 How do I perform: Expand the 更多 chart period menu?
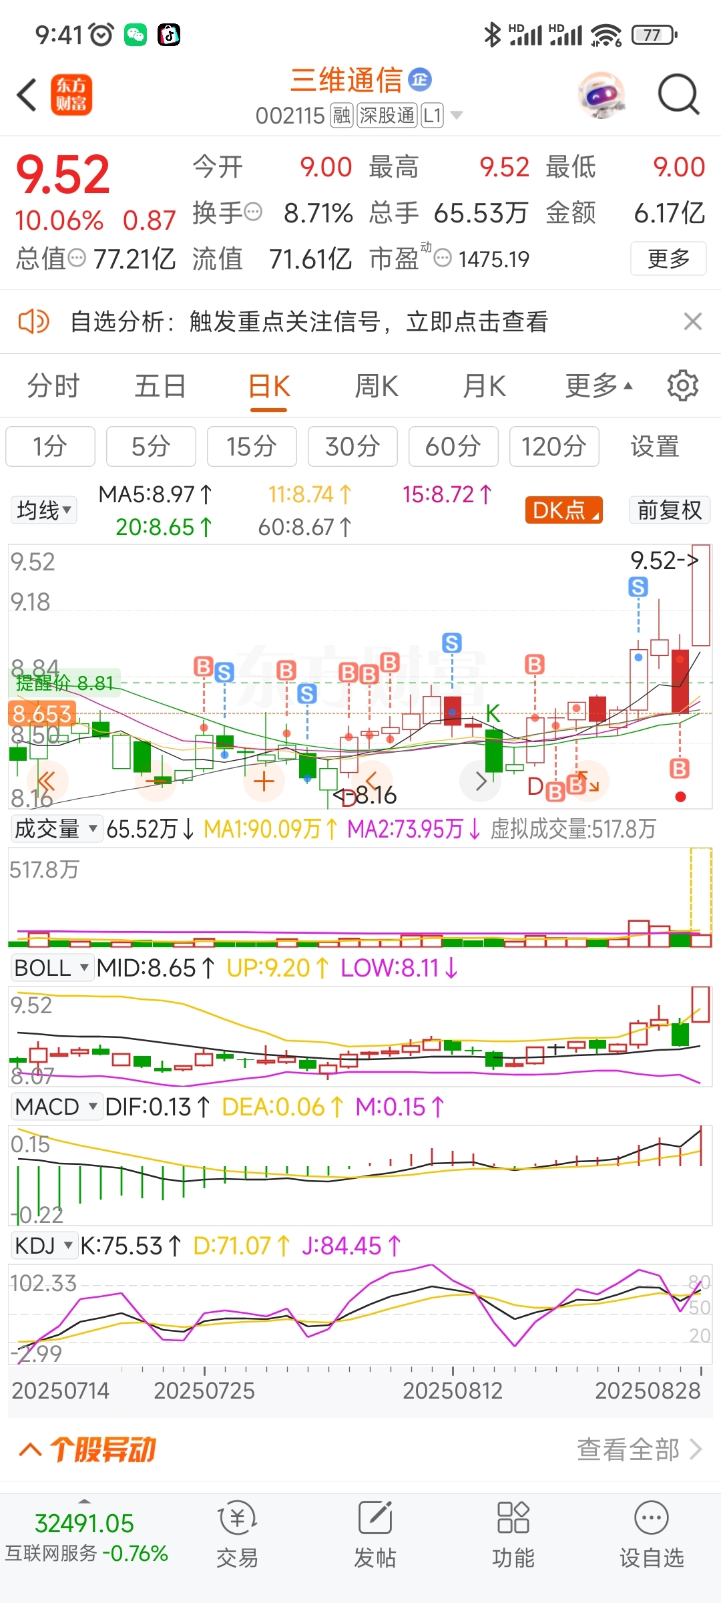point(599,386)
